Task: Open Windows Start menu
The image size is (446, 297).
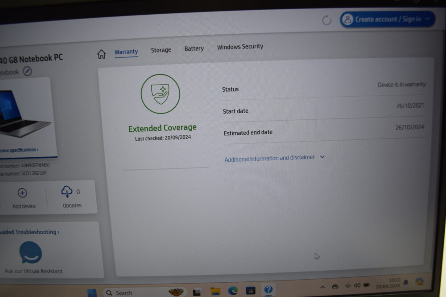Action: click(x=92, y=293)
